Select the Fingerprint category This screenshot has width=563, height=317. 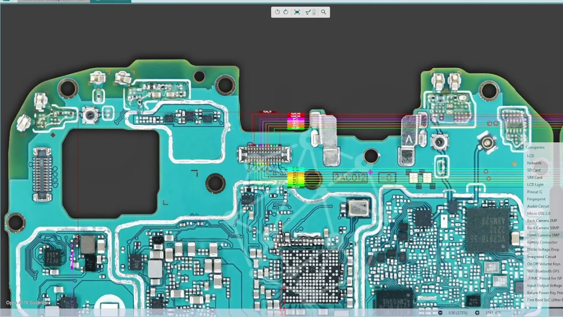coord(536,199)
